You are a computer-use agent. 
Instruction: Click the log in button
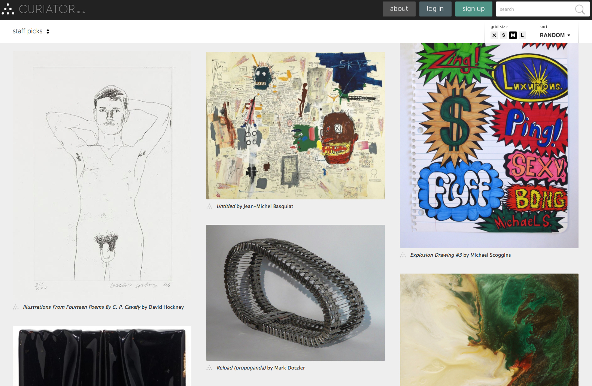coord(435,9)
